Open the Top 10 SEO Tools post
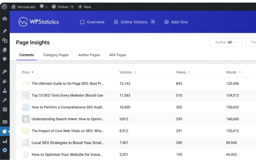Viewport: 256px width, 160px height. click(67, 95)
